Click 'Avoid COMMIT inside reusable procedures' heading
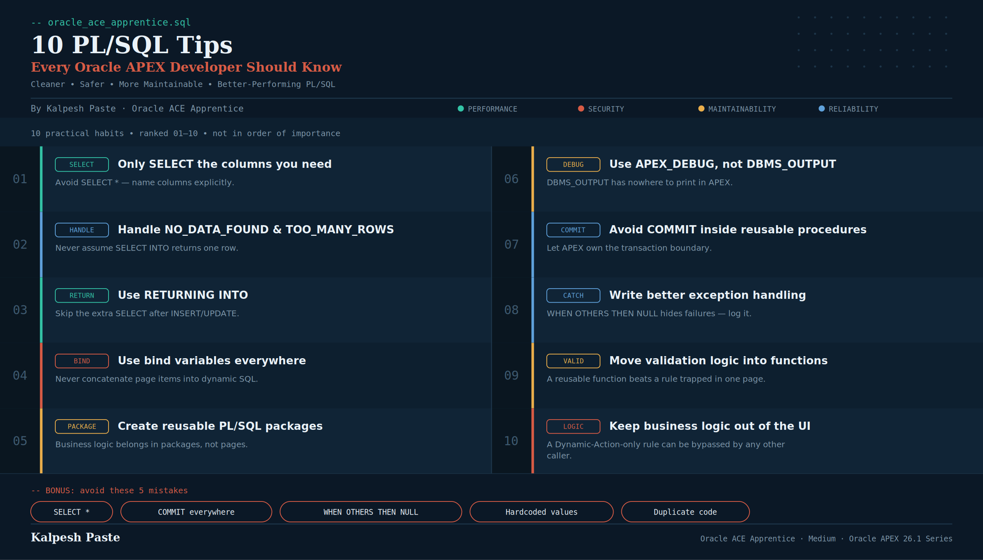The width and height of the screenshot is (983, 560). [x=738, y=230]
